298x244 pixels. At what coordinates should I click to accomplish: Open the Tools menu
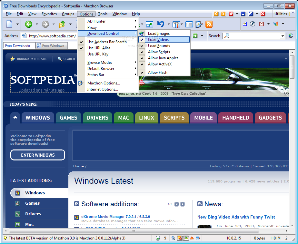103,14
